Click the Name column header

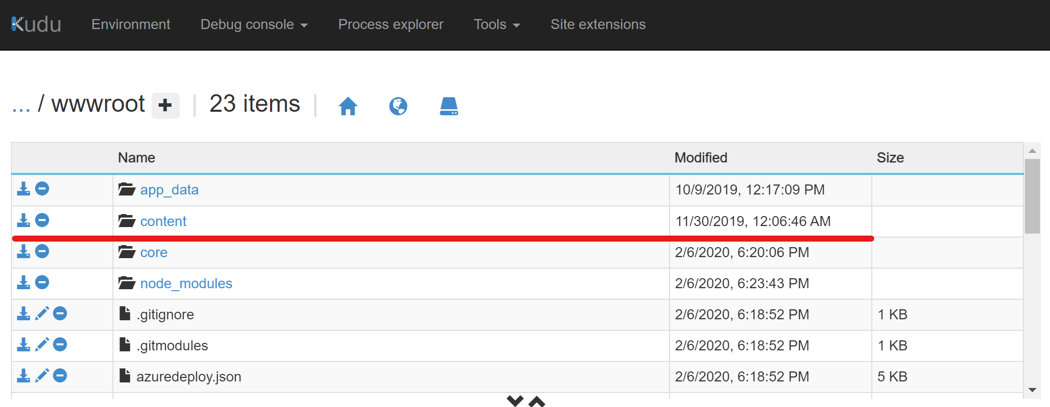[137, 158]
